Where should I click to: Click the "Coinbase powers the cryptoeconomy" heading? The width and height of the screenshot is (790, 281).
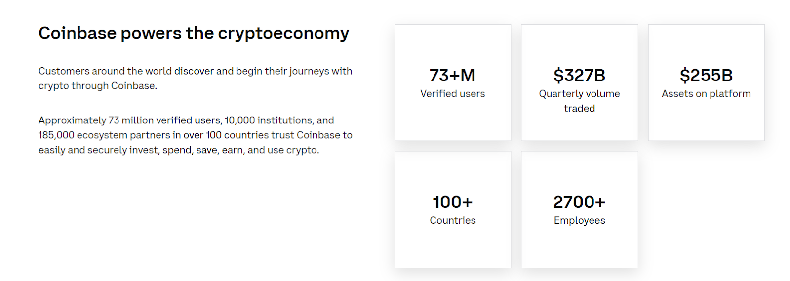coord(194,33)
